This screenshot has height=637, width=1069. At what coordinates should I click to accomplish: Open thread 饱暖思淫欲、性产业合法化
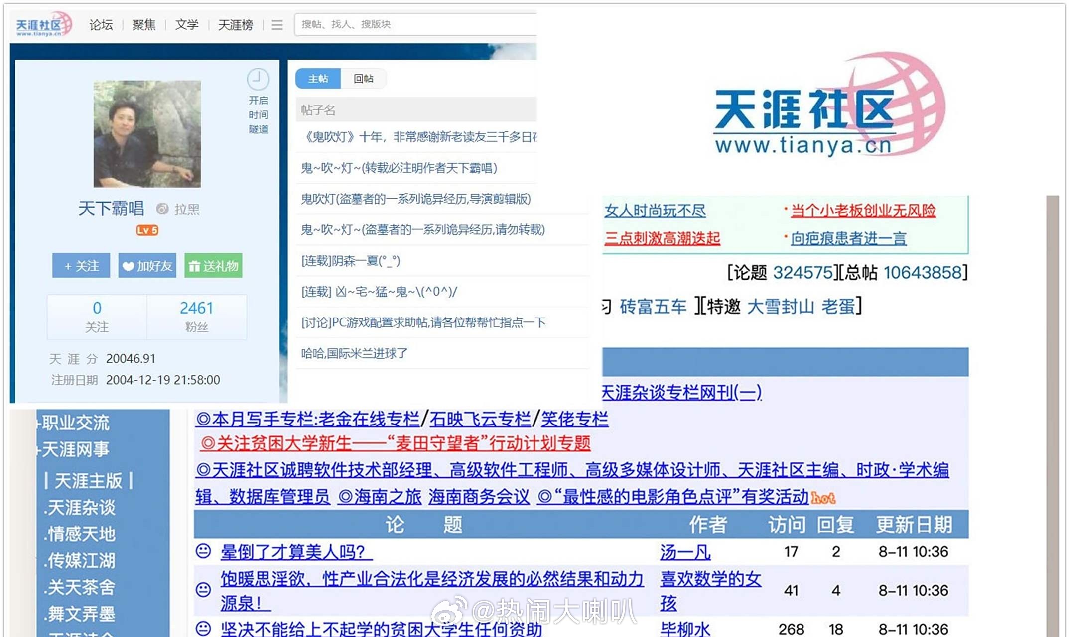[432, 591]
